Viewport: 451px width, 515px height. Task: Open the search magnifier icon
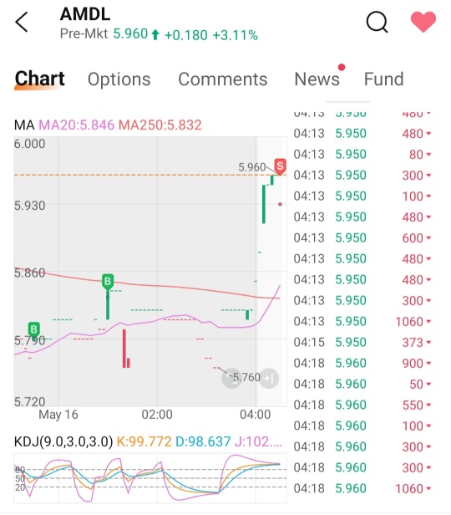click(x=378, y=23)
